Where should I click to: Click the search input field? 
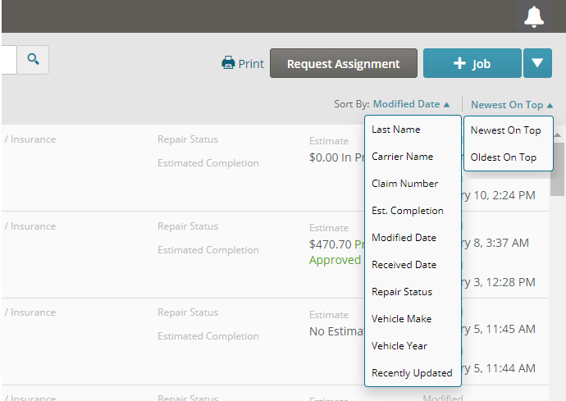(x=8, y=59)
